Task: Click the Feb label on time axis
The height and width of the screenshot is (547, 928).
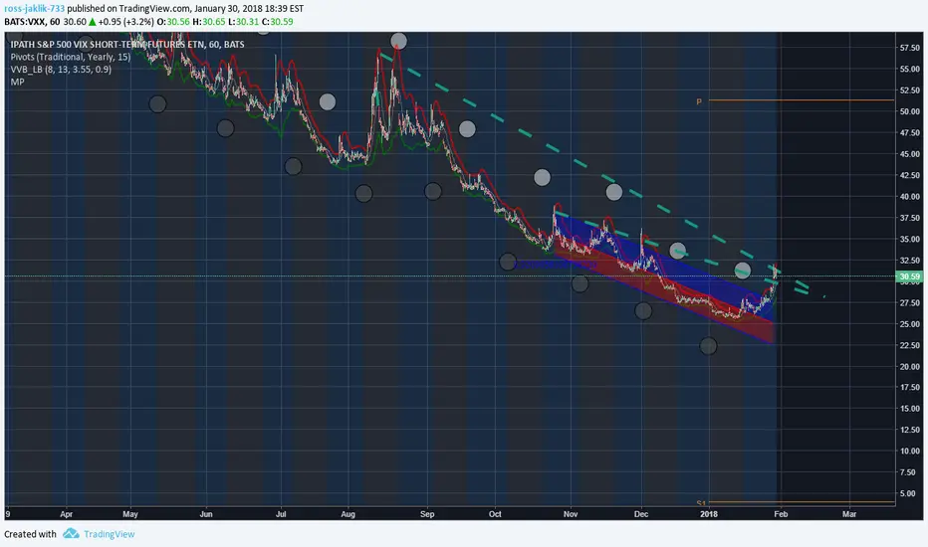Action: 781,514
